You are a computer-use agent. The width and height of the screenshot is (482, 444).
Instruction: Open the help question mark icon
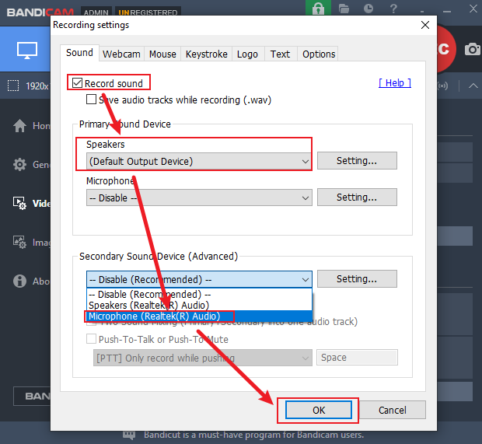[x=393, y=9]
